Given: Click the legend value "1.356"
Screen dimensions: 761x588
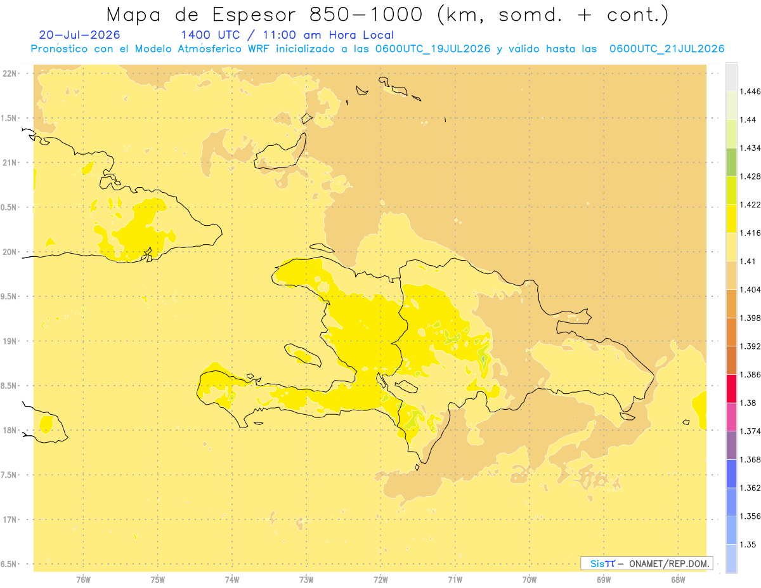Looking at the screenshot, I should (751, 516).
